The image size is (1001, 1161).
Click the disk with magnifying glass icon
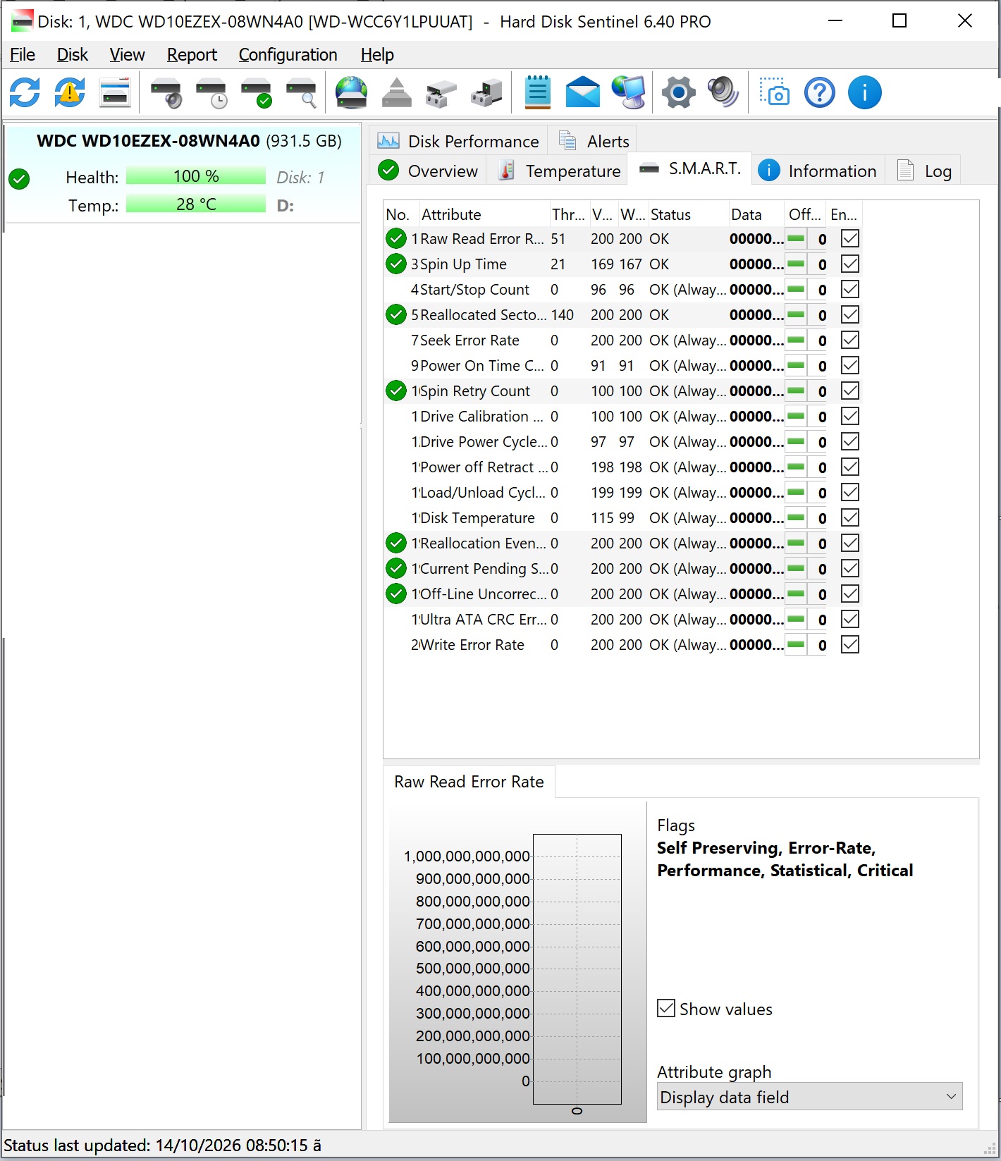[302, 93]
